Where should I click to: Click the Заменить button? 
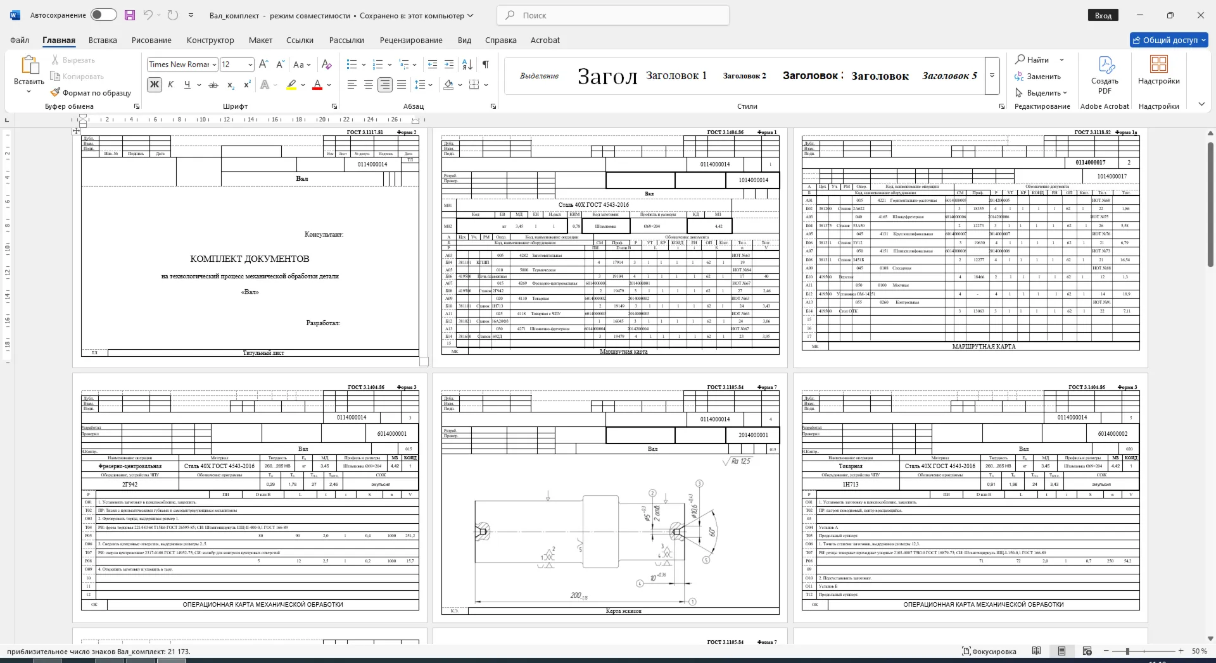click(1037, 77)
